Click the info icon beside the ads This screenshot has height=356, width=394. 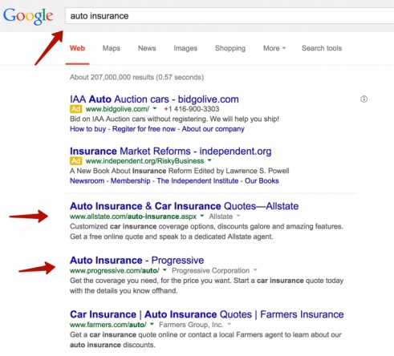[364, 99]
